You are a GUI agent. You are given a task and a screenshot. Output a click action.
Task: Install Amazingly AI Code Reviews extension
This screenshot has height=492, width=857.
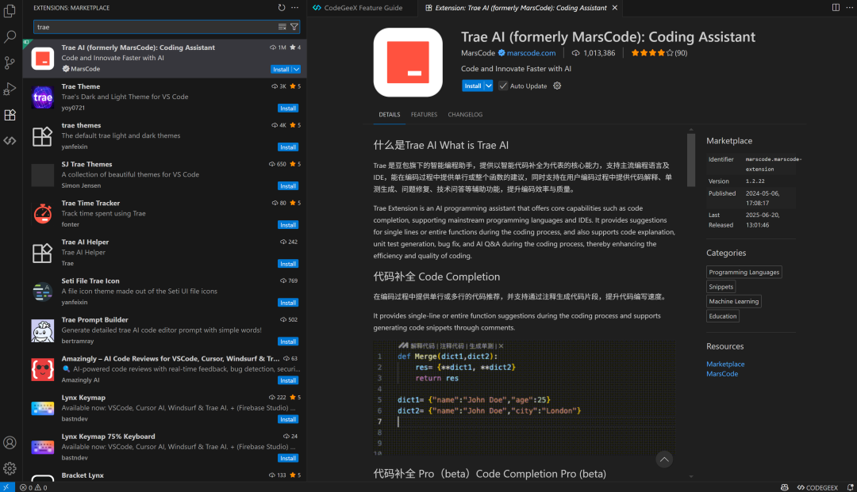coord(288,380)
